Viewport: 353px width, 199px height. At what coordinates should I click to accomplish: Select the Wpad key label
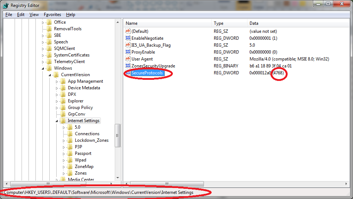pos(80,160)
